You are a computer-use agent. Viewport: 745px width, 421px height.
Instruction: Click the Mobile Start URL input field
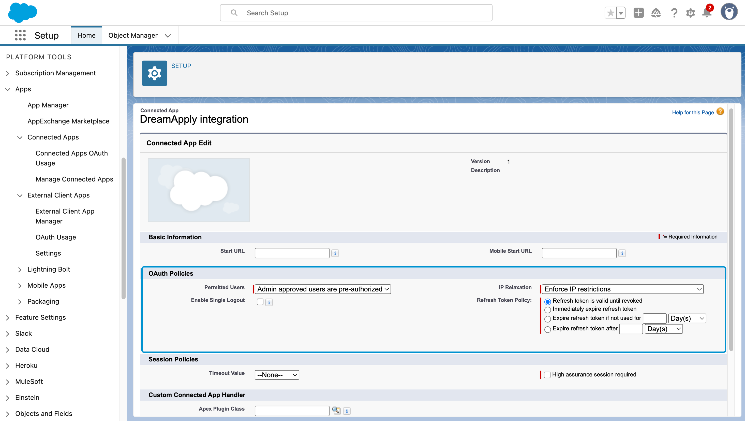579,253
